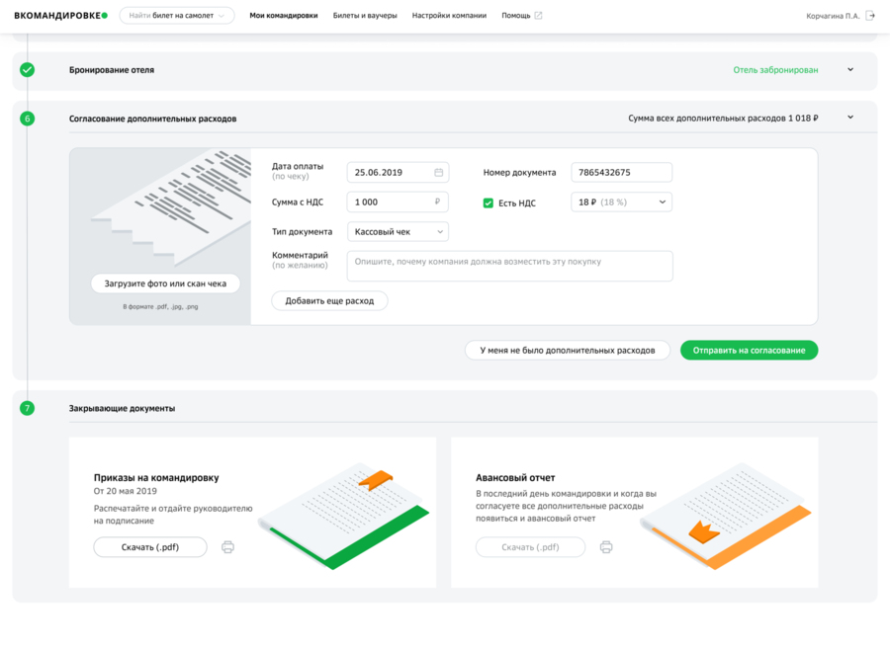
Task: Click the step 6 green circle marker
Action: 28,119
